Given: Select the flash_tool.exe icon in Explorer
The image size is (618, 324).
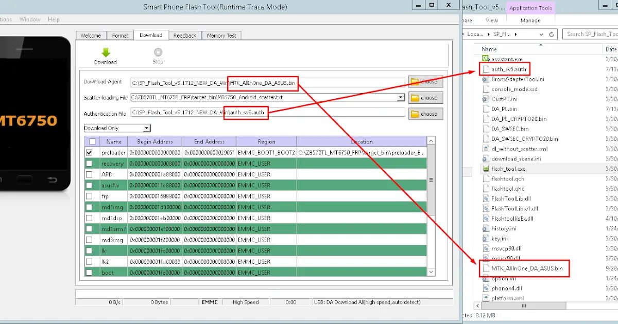Looking at the screenshot, I should [x=486, y=169].
